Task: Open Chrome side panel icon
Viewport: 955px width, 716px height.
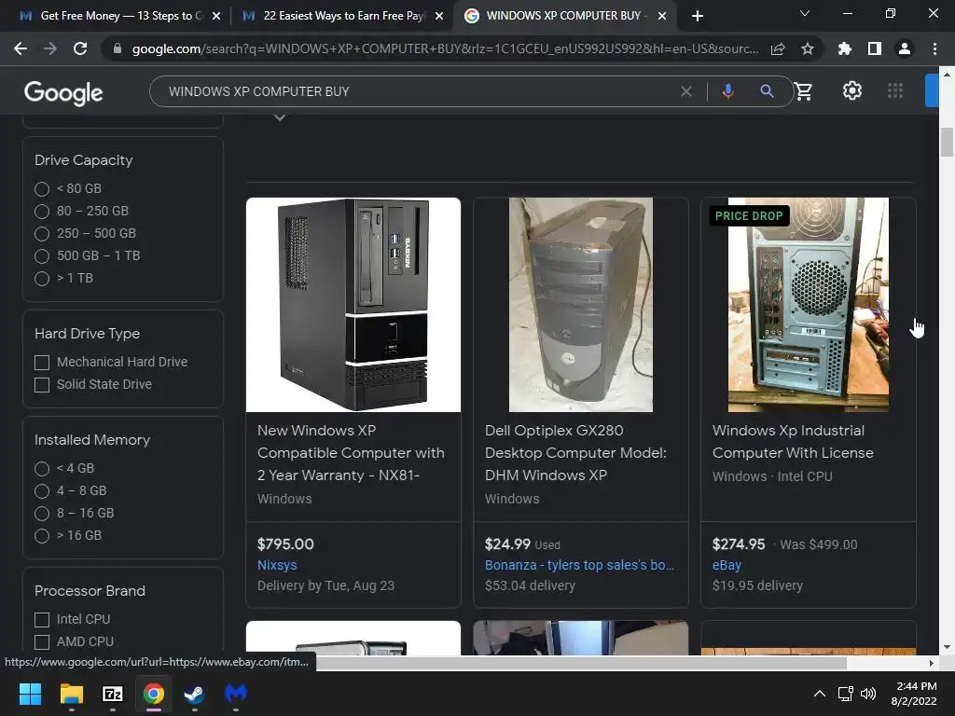Action: click(x=875, y=48)
